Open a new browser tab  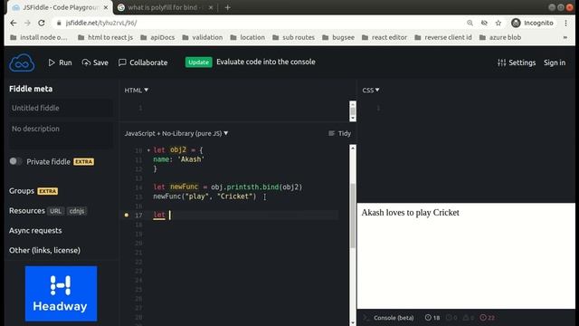click(x=227, y=7)
